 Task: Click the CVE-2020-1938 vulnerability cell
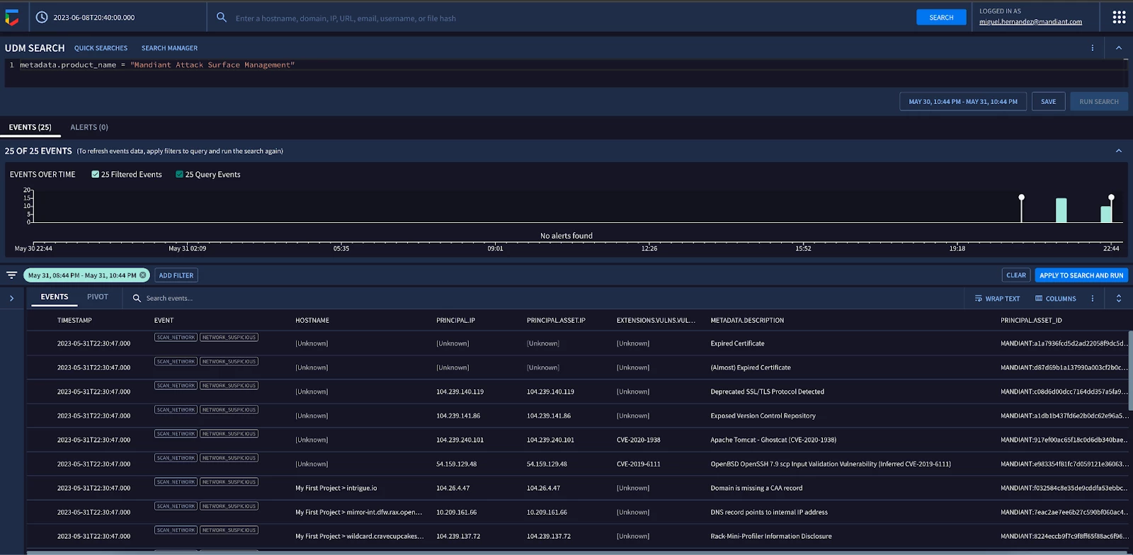click(638, 440)
